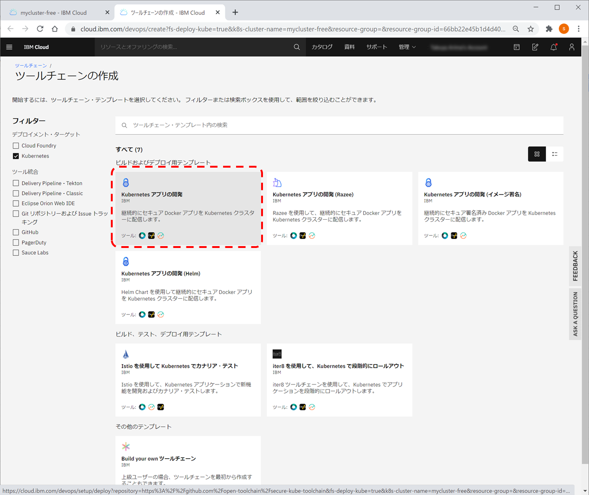Screen dimensions: 589x495
Task: Uncheck the Kubernetes filter
Action: click(16, 156)
